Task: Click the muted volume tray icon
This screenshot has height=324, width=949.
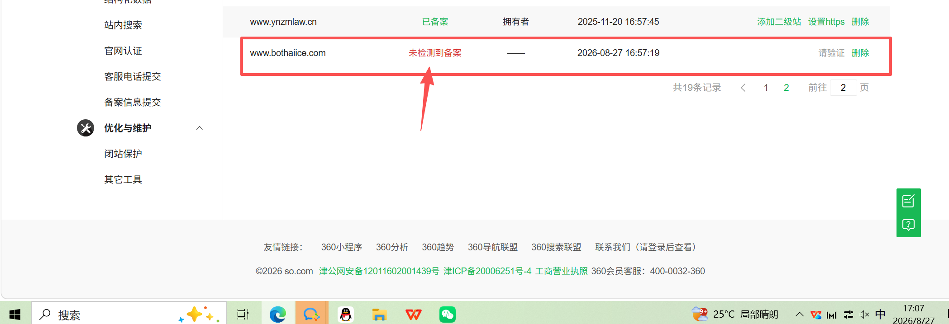Action: [864, 315]
